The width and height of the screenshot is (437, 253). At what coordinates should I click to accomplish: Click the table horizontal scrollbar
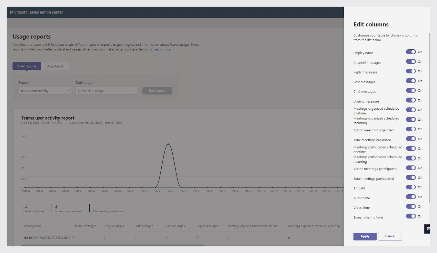coord(113,245)
